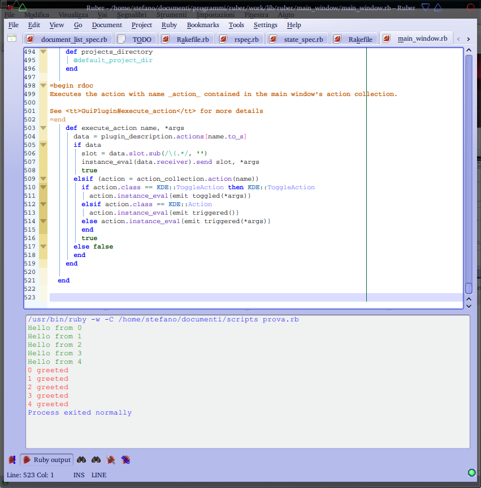Viewport: 481px width, 488px height.
Task: Click the scrollbar down arrow at bottom
Action: coord(469,306)
